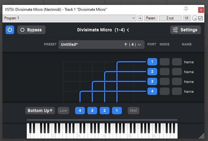
Task: Select output port 2 button
Action: (152, 72)
